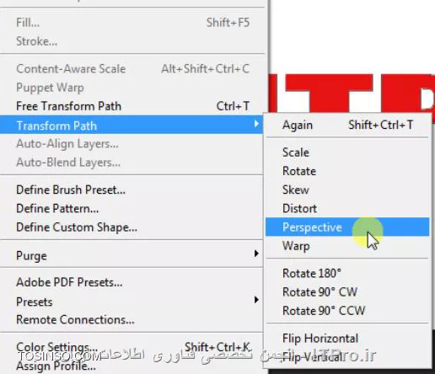Image resolution: width=435 pixels, height=374 pixels.
Task: Expand the Presets submenu arrow
Action: [x=256, y=300]
